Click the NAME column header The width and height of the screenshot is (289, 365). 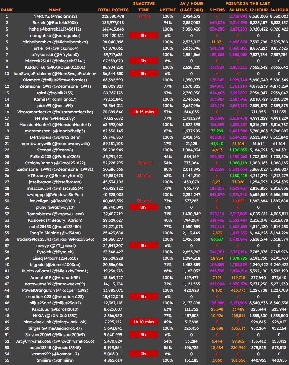coord(55,10)
